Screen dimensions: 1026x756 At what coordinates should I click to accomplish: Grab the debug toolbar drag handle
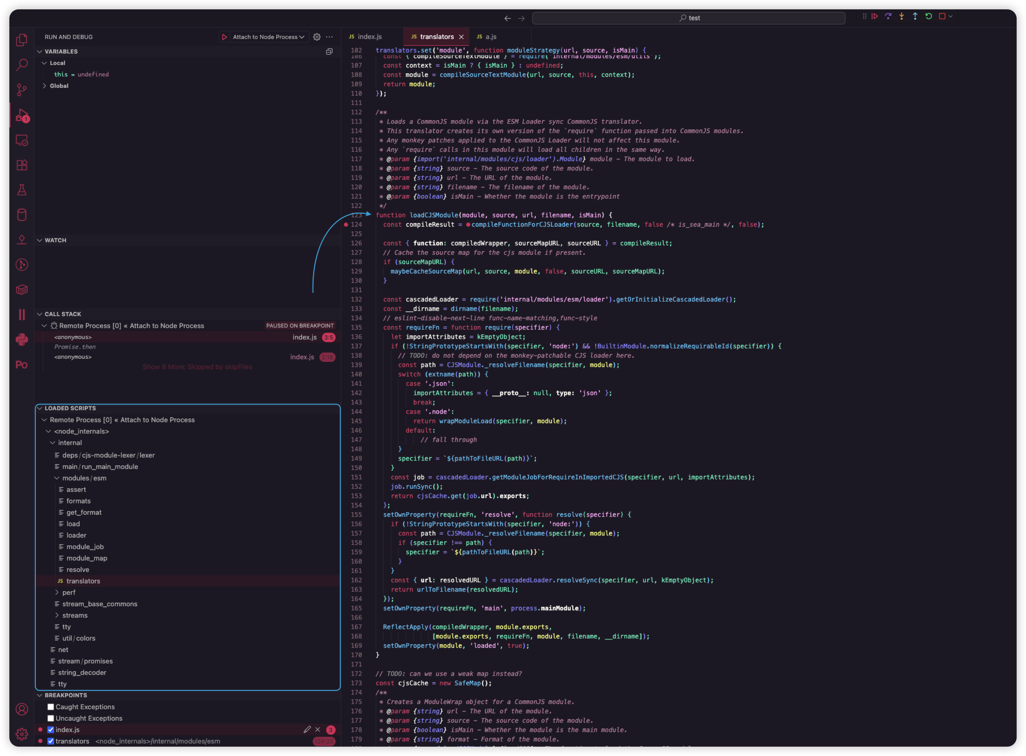click(864, 17)
